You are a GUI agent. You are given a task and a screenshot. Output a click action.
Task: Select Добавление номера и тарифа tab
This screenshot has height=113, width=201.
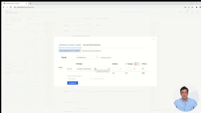(70, 45)
